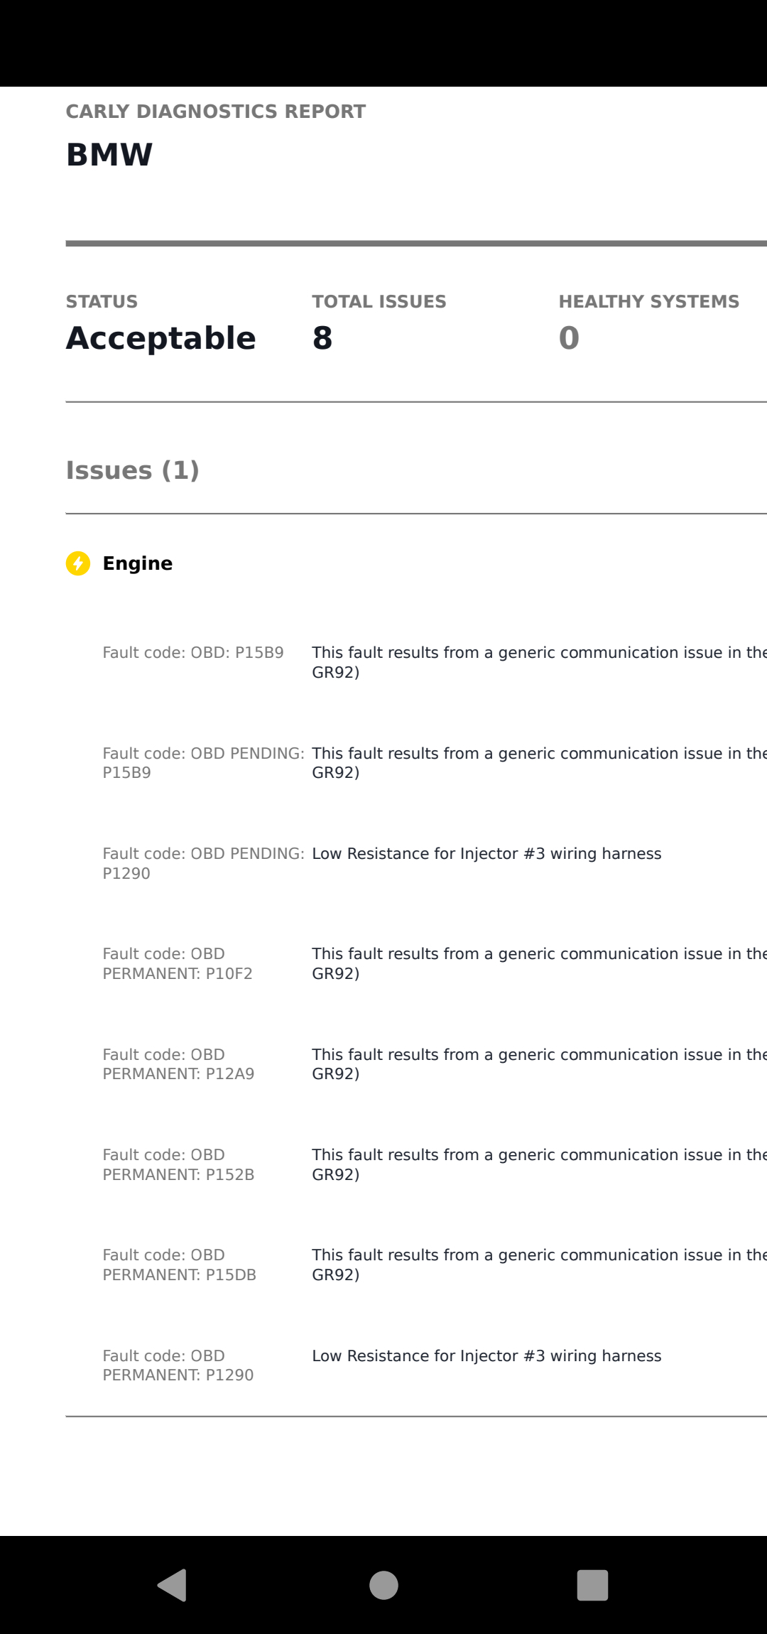This screenshot has width=767, height=1634.
Task: Click the OBD PERMANENT P12A9 fault code
Action: click(178, 1064)
